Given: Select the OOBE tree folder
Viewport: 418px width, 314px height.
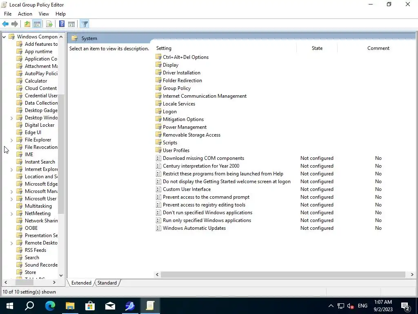Looking at the screenshot, I should pyautogui.click(x=31, y=228).
